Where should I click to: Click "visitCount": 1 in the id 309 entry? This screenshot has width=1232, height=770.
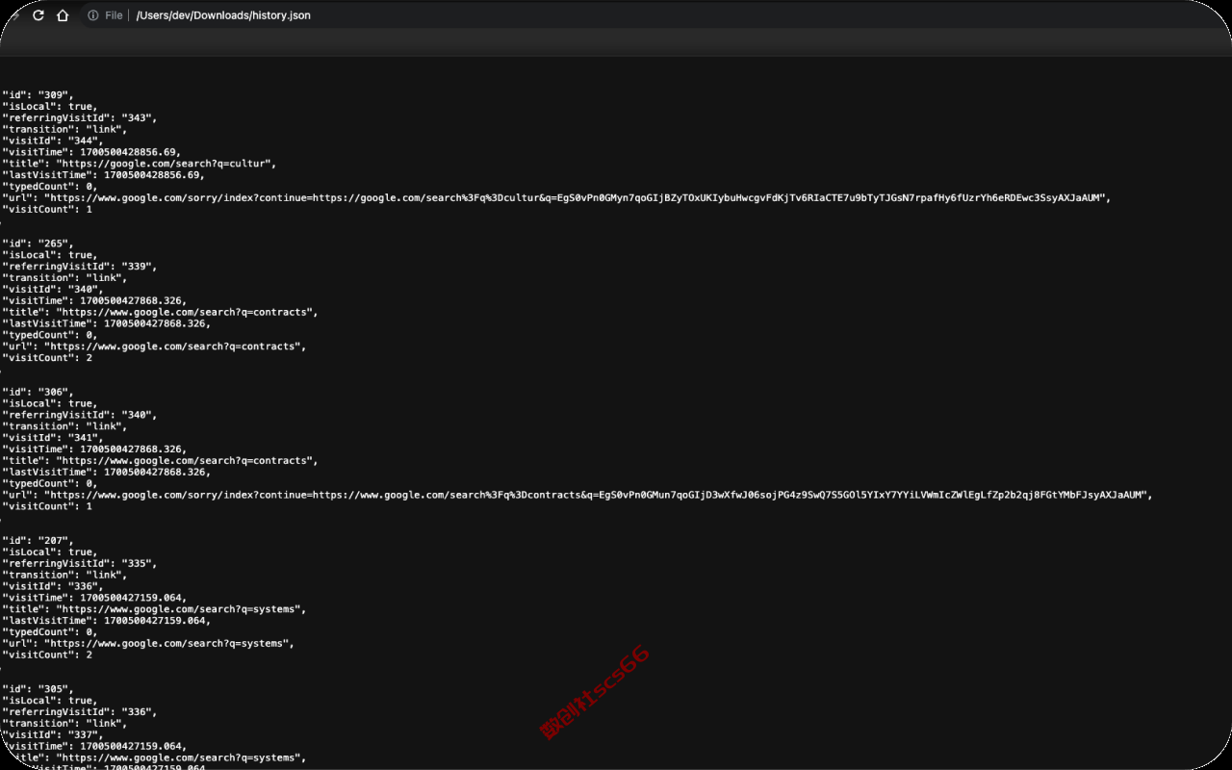point(48,209)
